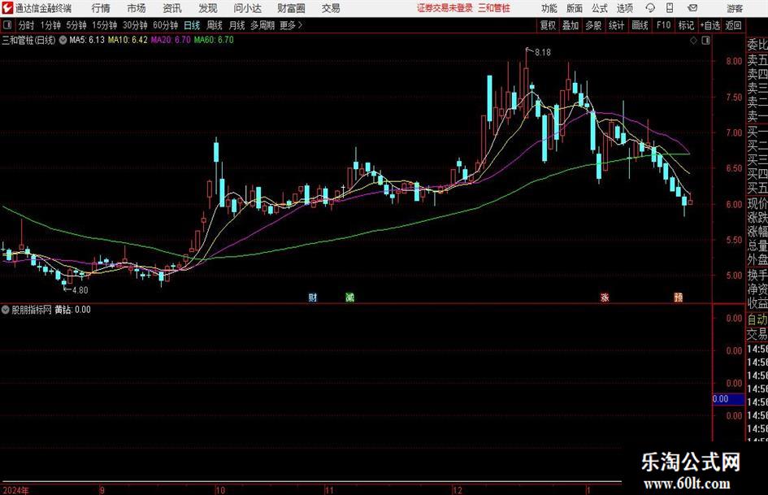Switch to 月线 monthly period

[236, 25]
